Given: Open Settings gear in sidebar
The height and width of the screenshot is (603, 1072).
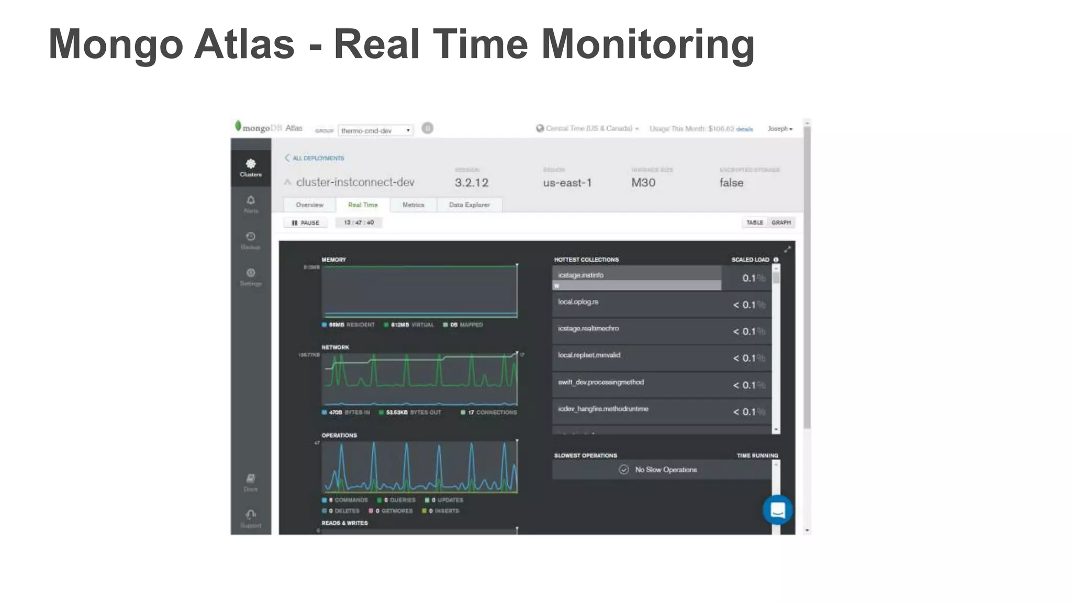Looking at the screenshot, I should click(x=251, y=277).
